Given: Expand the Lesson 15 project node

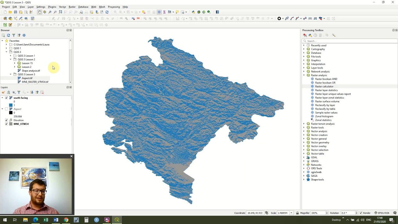Looking at the screenshot, I should click(x=14, y=63).
